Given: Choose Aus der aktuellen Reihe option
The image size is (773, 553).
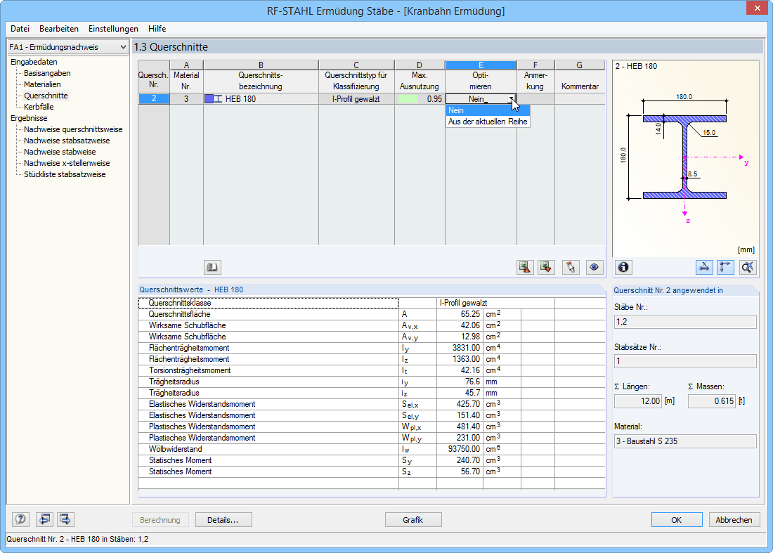Looking at the screenshot, I should pyautogui.click(x=488, y=122).
